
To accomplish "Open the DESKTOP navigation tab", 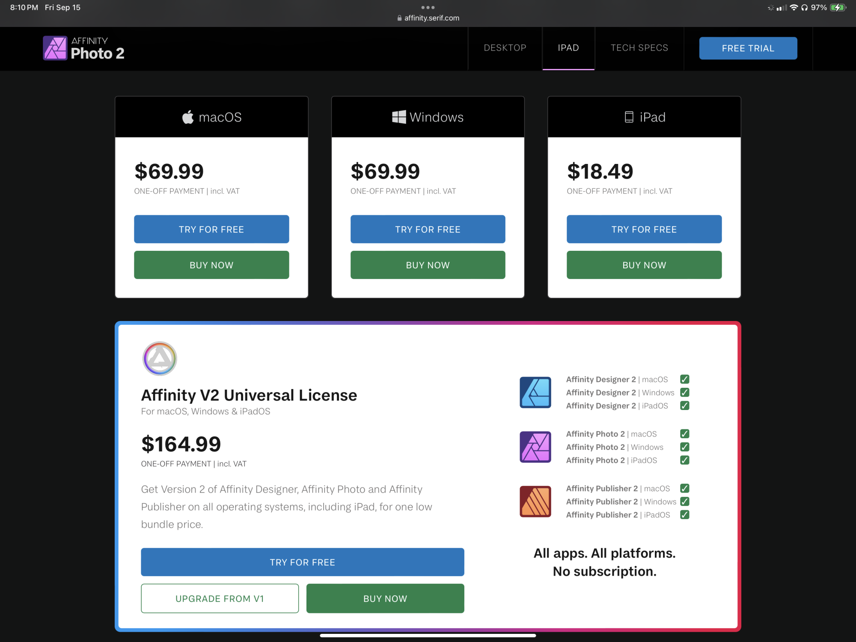I will click(505, 48).
